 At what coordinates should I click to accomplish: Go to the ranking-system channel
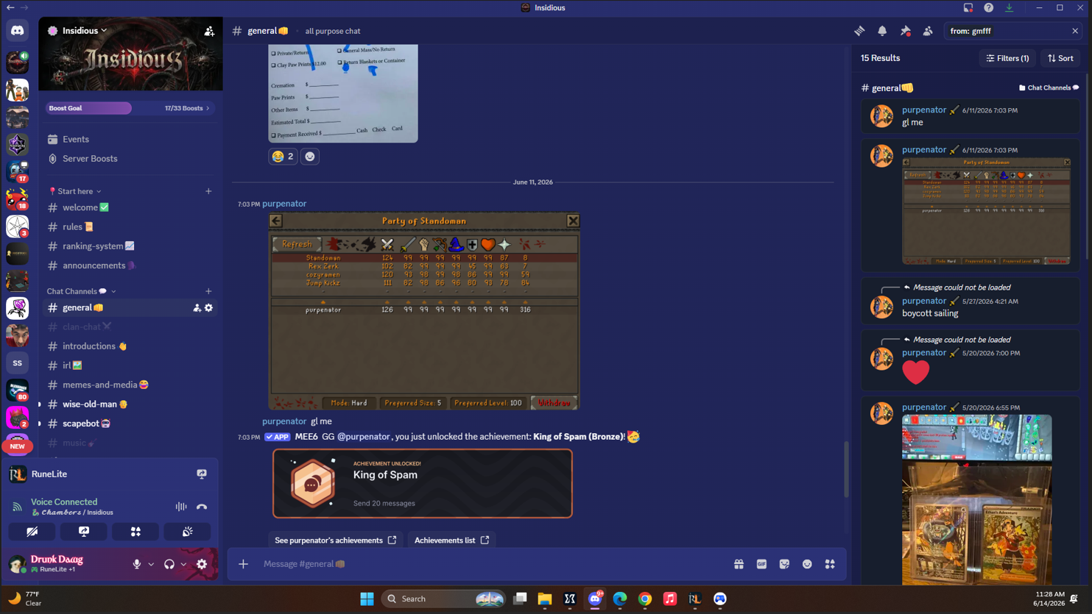(x=130, y=246)
